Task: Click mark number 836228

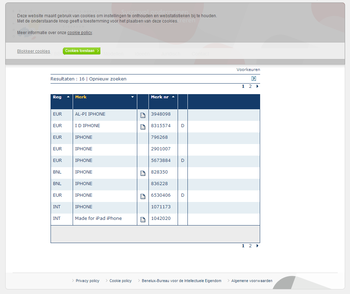Action: point(159,184)
